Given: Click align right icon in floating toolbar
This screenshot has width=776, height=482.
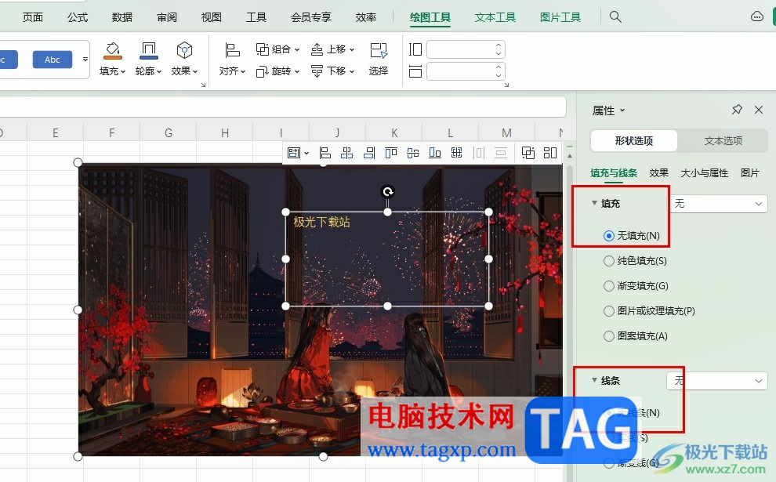Looking at the screenshot, I should click(369, 152).
